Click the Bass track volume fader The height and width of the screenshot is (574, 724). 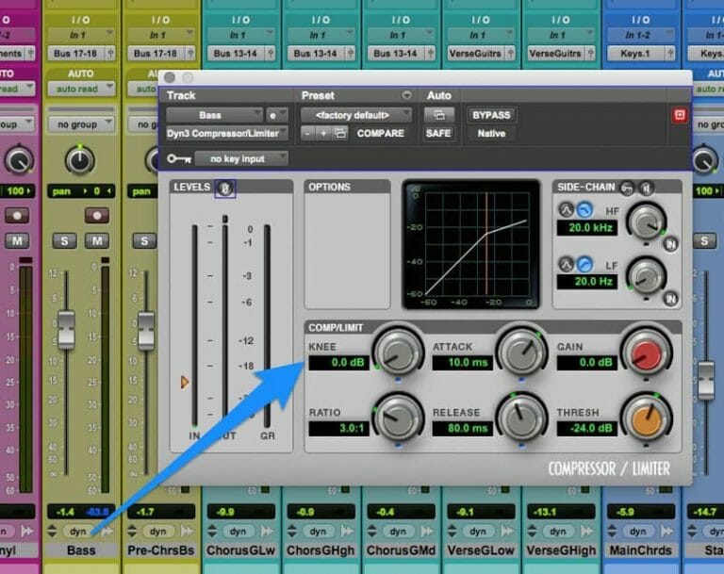pos(66,330)
